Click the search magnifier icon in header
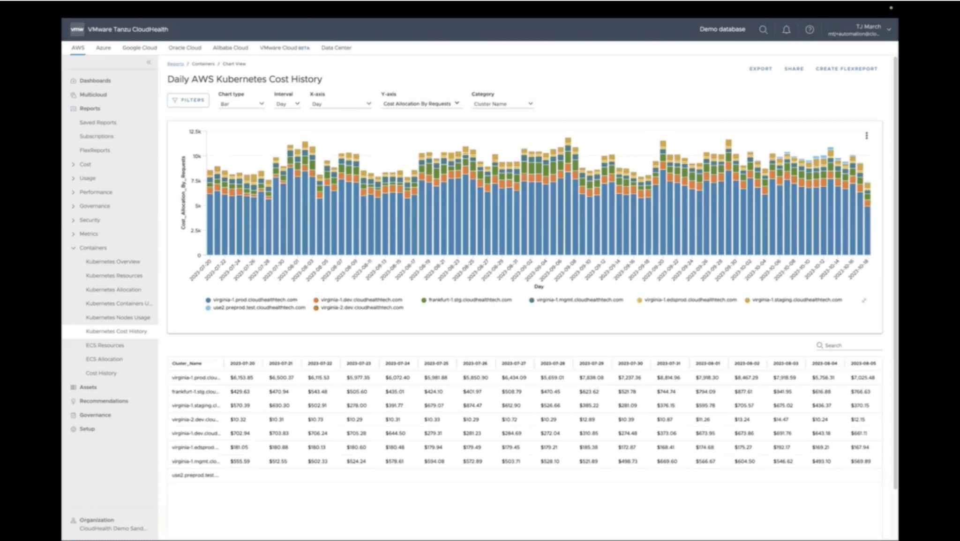The width and height of the screenshot is (960, 541). point(763,29)
